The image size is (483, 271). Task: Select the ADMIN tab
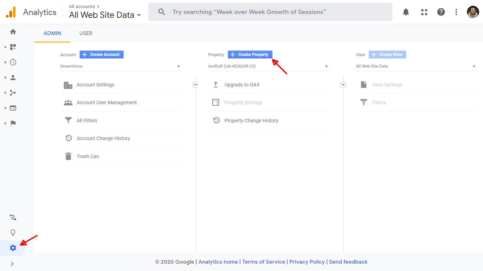[x=52, y=33]
